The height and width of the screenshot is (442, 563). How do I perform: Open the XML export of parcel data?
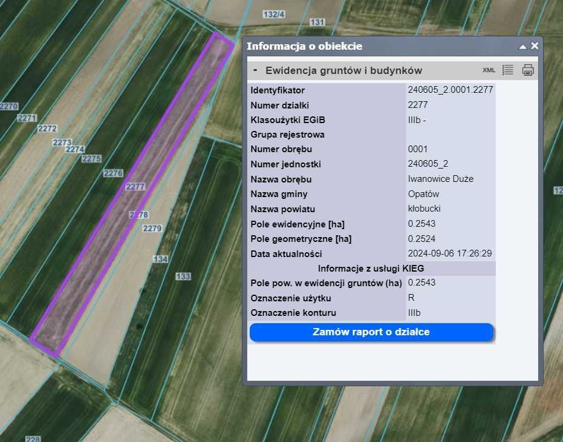click(x=488, y=70)
